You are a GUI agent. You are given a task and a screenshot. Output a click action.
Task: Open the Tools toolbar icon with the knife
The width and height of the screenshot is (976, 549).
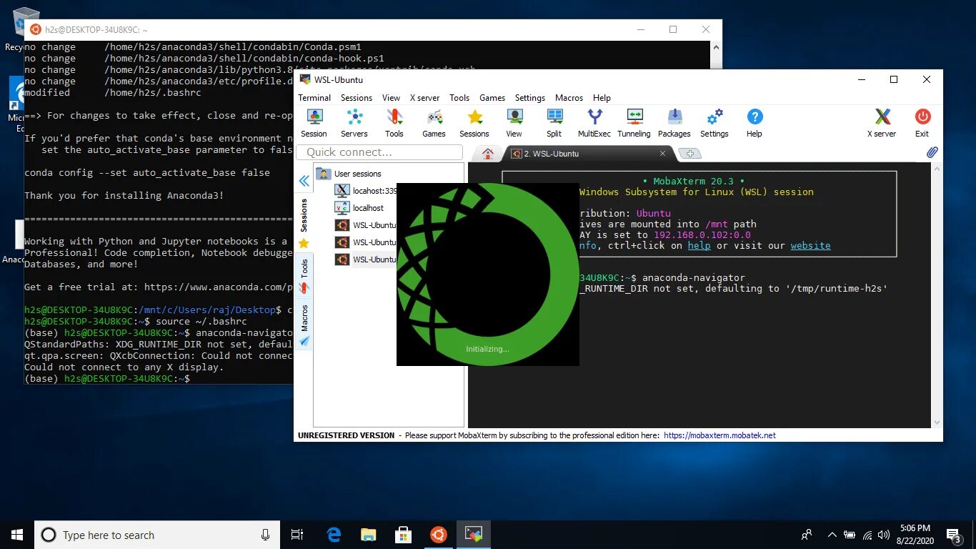394,123
